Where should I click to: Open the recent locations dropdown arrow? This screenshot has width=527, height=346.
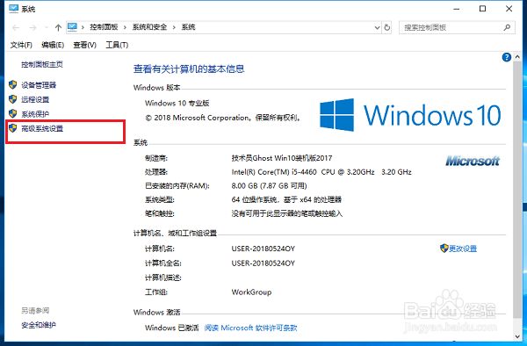pos(47,27)
